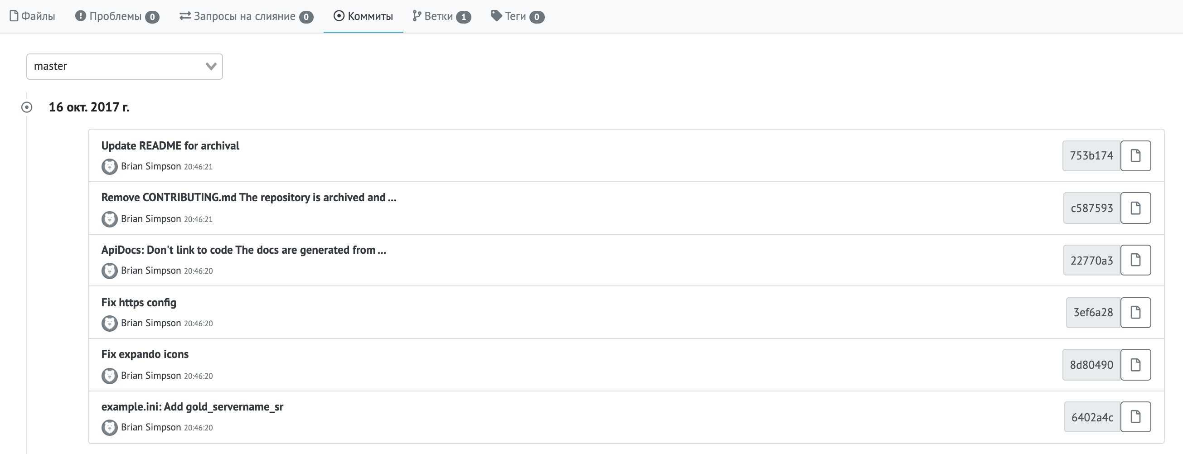Image resolution: width=1183 pixels, height=454 pixels.
Task: Open commit 'Fix expando icons'
Action: click(x=145, y=354)
